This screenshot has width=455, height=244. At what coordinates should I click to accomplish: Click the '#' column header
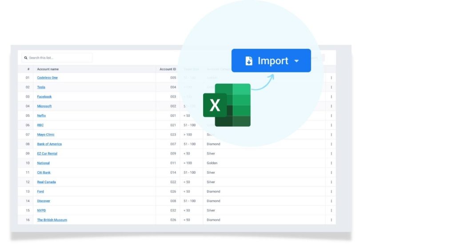28,69
